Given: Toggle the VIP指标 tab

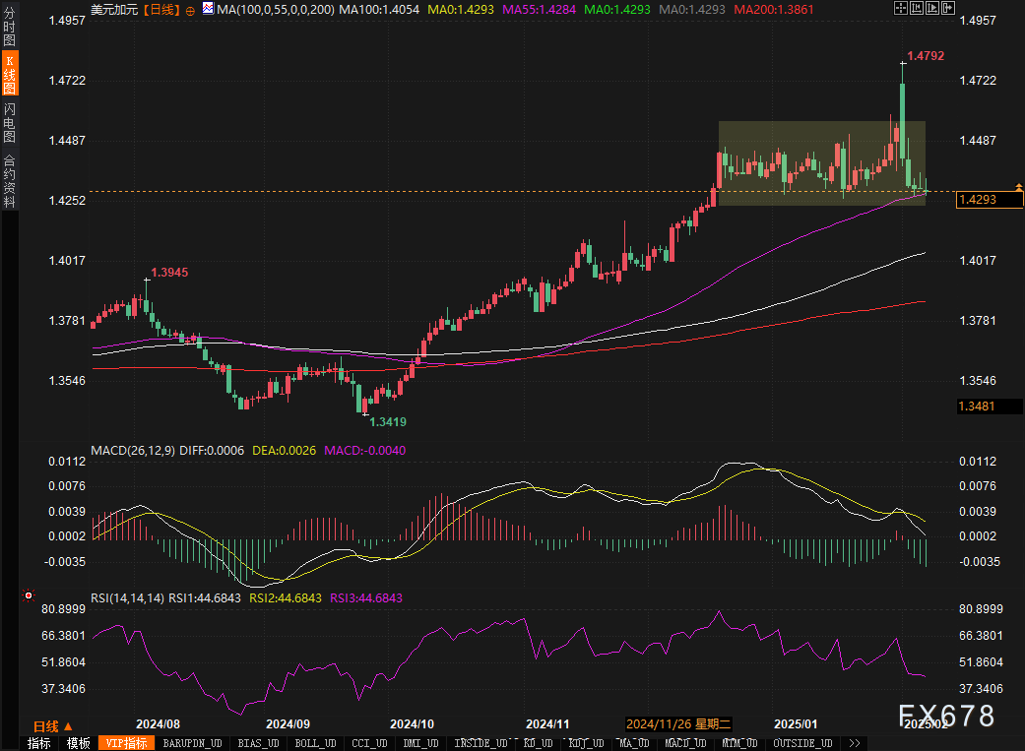Looking at the screenshot, I should pos(126,743).
